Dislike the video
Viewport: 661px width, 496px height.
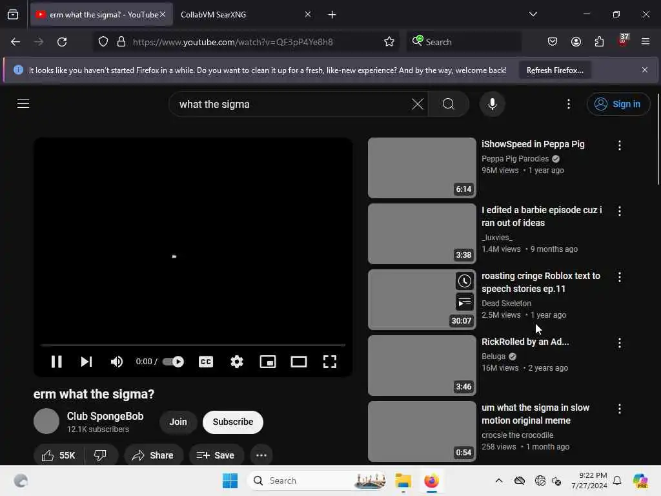point(100,455)
